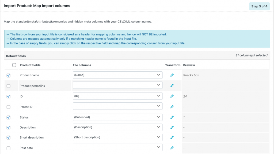This screenshot has width=274, height=154.
Task: Open the {Name} file column dropdown
Action: tap(118, 75)
